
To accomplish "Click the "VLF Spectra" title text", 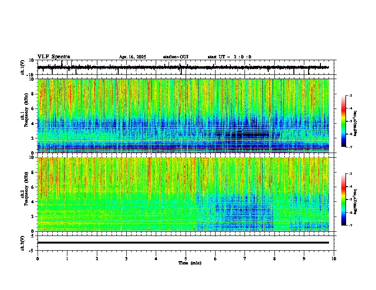I will pyautogui.click(x=54, y=57).
